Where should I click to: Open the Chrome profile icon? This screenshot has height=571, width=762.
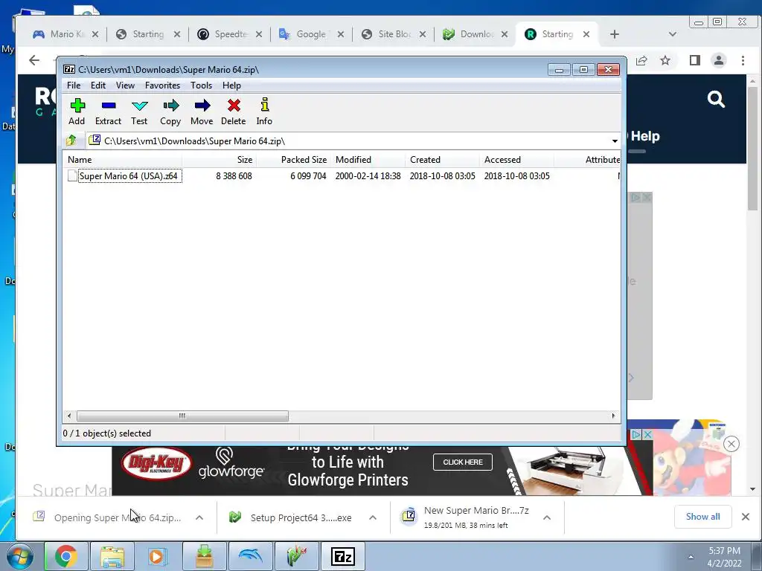pos(719,60)
